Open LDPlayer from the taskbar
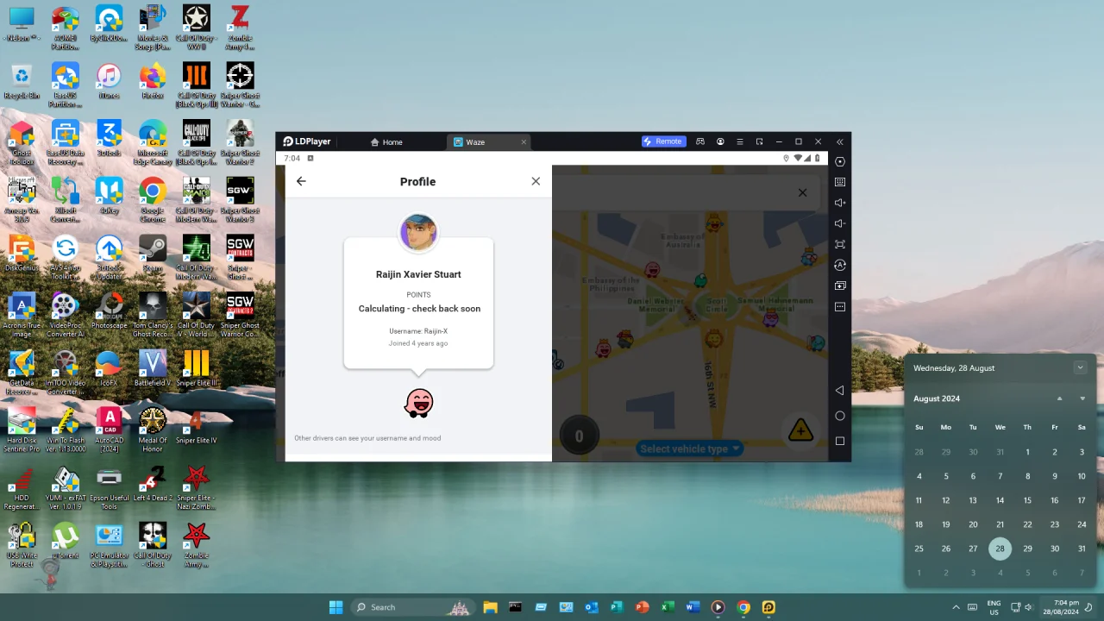The width and height of the screenshot is (1104, 621). [x=768, y=607]
